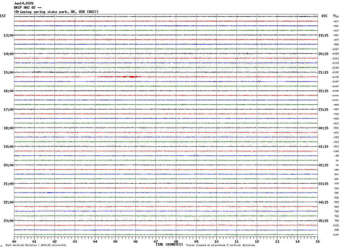
Task: Click the 22:15 UTC time label
Action: pos(323,91)
